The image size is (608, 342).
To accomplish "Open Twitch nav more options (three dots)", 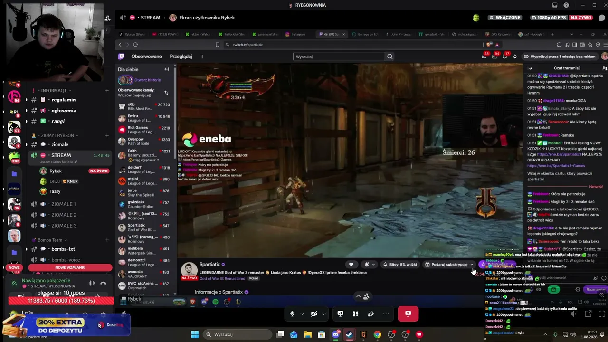I will pos(202,57).
